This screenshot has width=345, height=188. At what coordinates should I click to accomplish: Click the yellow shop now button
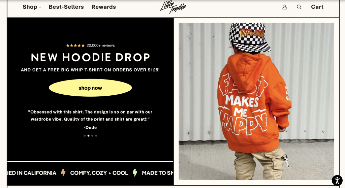90,88
